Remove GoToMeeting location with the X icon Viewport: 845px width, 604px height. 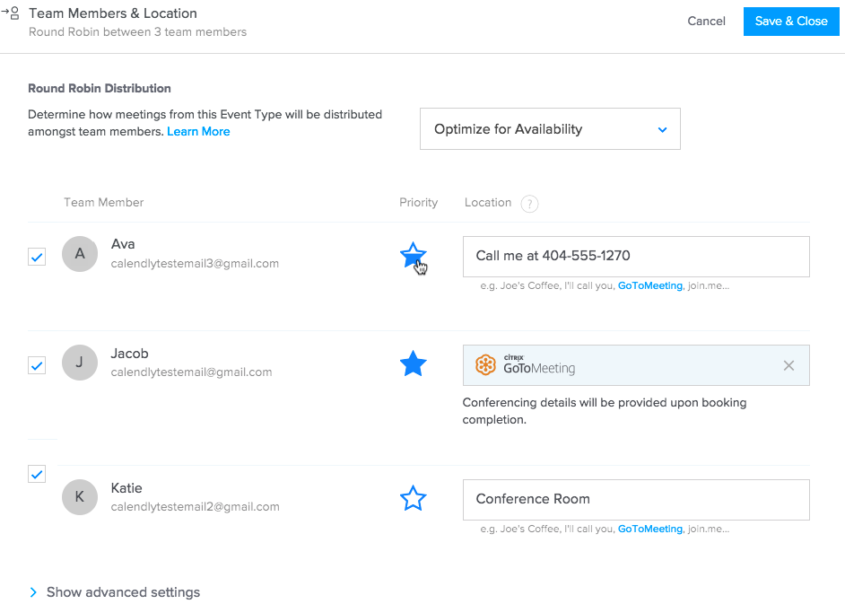coord(788,365)
